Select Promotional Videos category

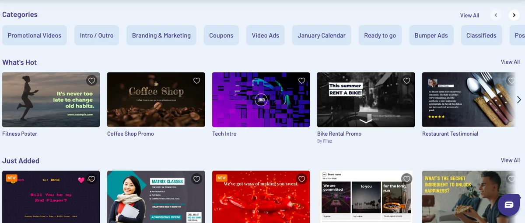pyautogui.click(x=35, y=35)
